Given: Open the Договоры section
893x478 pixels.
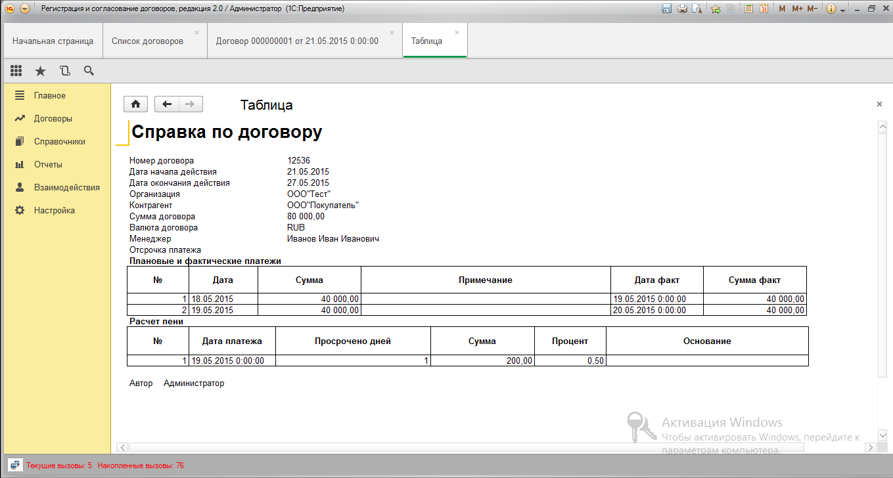Looking at the screenshot, I should pyautogui.click(x=57, y=119).
